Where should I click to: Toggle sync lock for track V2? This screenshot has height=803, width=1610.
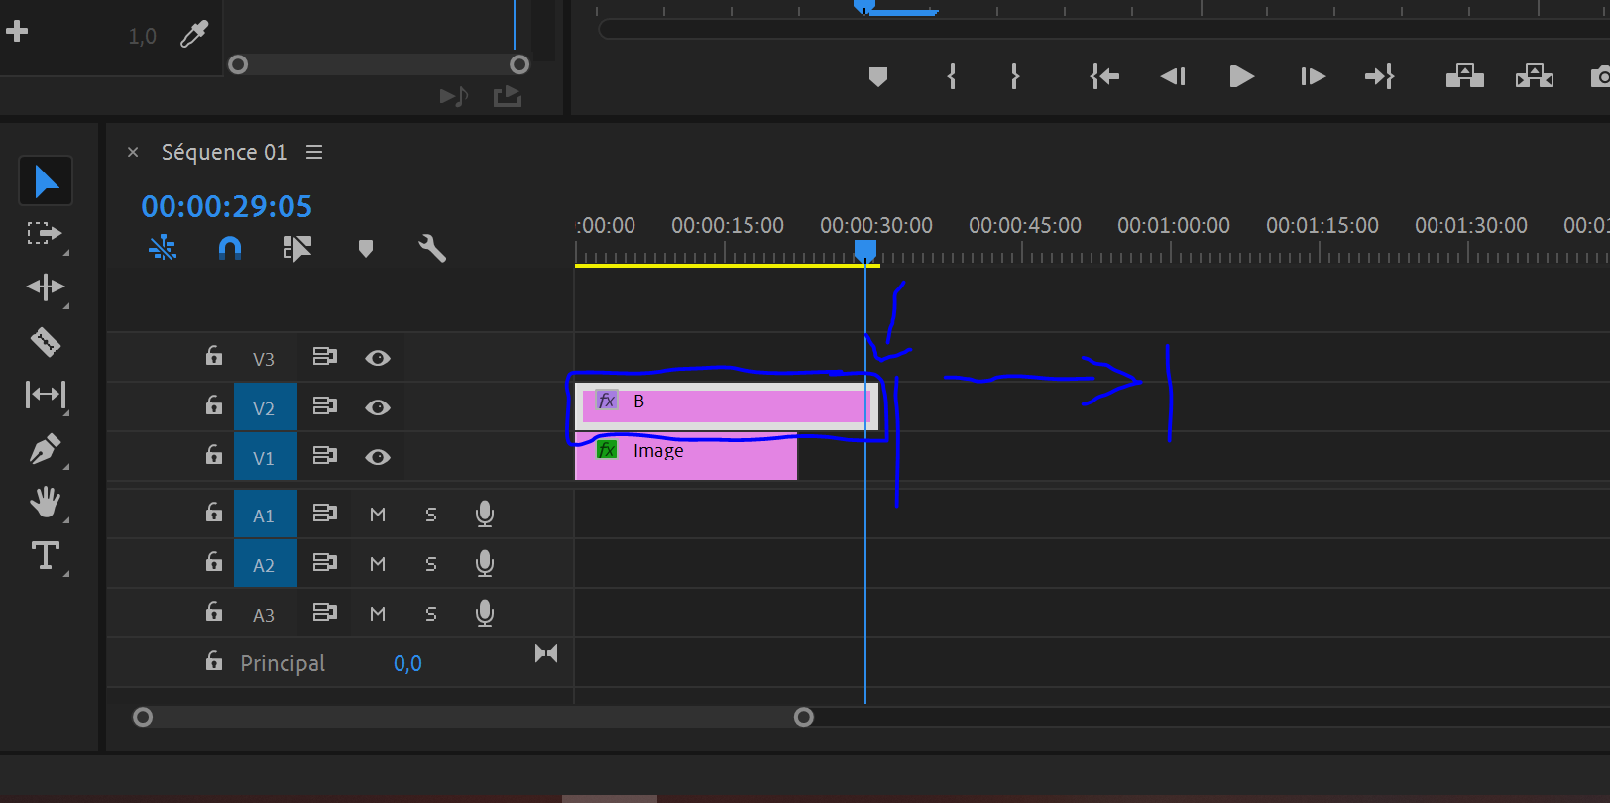[325, 405]
